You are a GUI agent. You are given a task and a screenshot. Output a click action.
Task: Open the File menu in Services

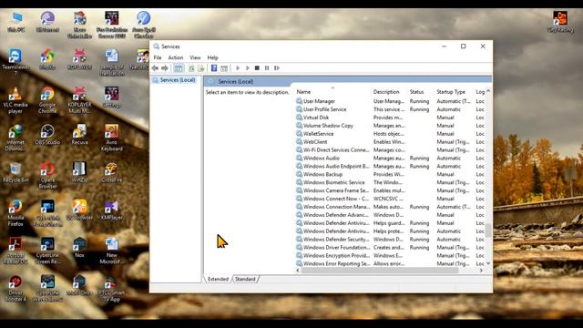[x=158, y=57]
